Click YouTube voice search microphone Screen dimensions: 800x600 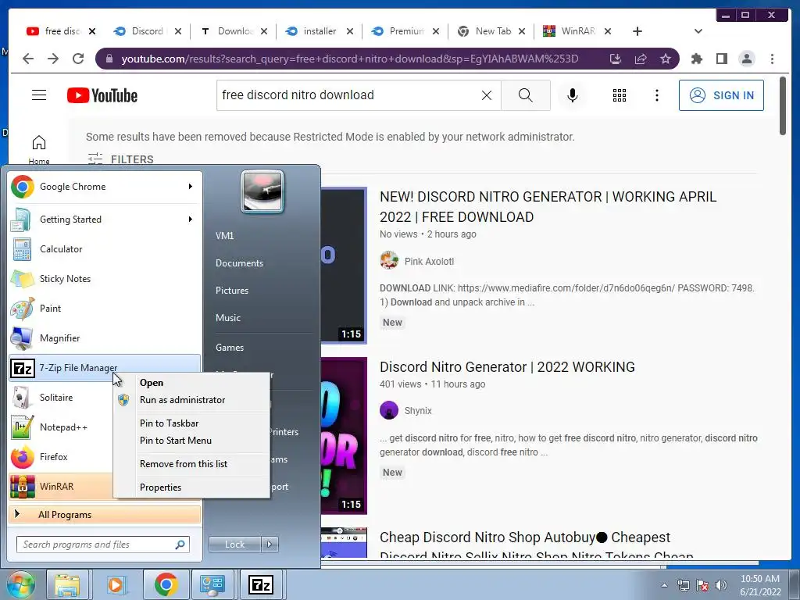(x=573, y=95)
